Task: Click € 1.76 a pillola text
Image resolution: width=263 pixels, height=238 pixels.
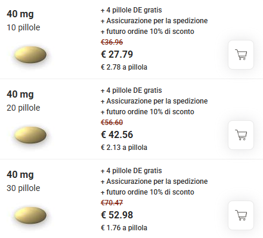Action: point(124,228)
